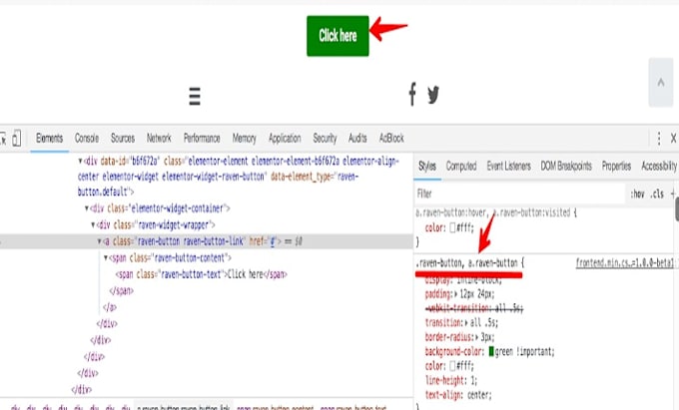Open the frontend.min.css source link

click(626, 263)
